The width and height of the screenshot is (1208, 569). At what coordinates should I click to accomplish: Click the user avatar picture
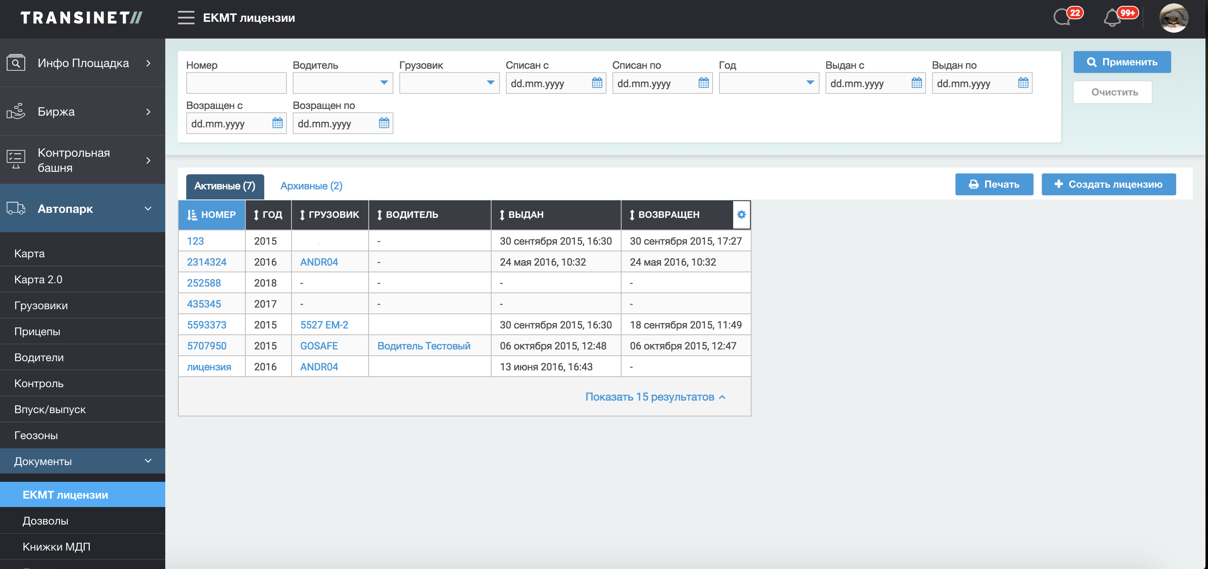point(1173,18)
